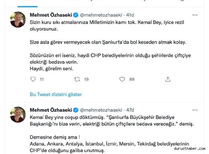Reply to the 41d Özhaseki tweet
Image resolution: width=209 pixels, height=154 pixels.
point(33,79)
